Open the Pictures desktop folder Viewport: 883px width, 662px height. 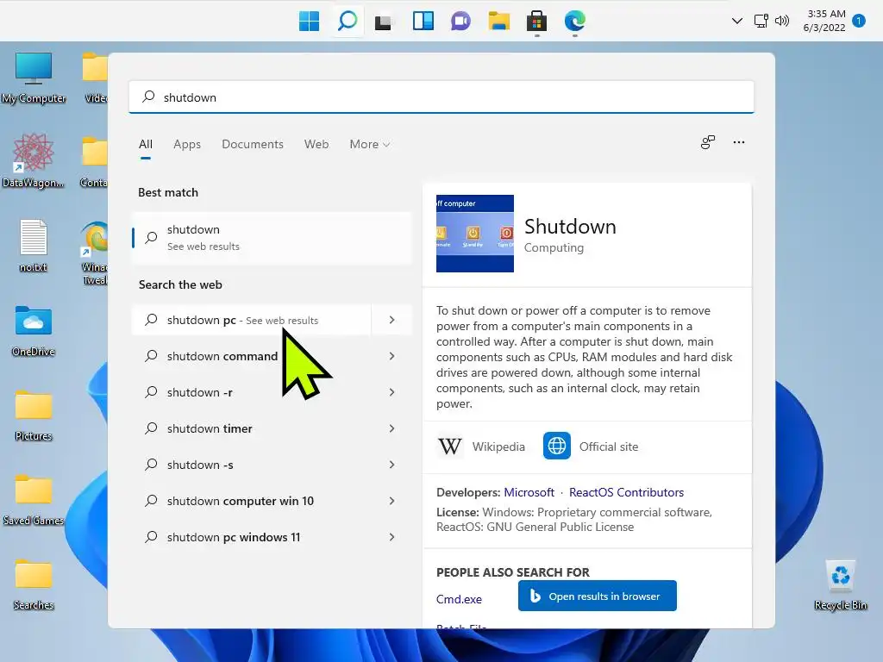click(x=34, y=415)
